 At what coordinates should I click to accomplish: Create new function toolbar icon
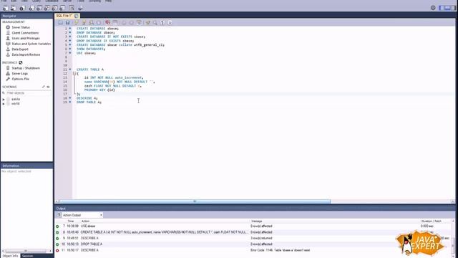[62, 8]
